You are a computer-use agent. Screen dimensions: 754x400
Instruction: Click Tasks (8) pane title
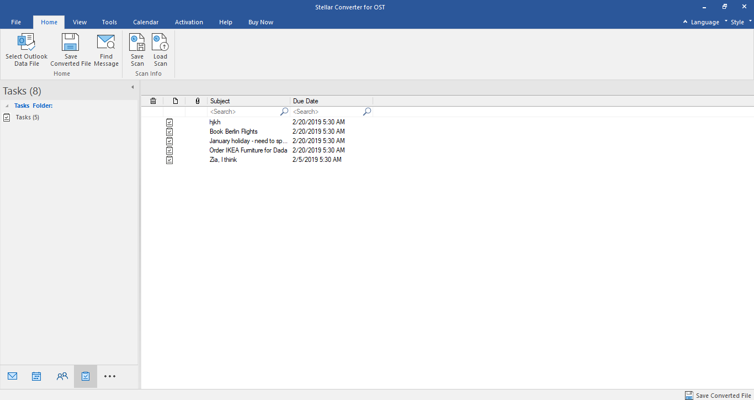(x=22, y=91)
